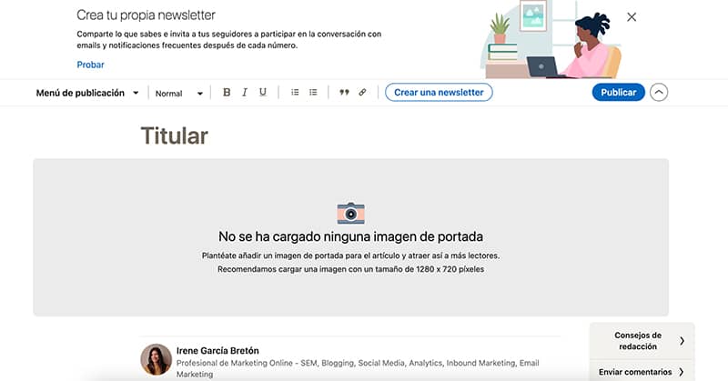Click the Profesional de Marketing Online description
This screenshot has width=728, height=381.
point(358,368)
